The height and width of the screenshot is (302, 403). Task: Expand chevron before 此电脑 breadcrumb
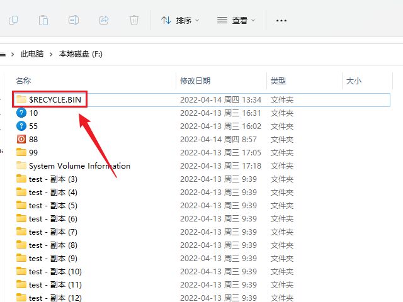[13, 54]
